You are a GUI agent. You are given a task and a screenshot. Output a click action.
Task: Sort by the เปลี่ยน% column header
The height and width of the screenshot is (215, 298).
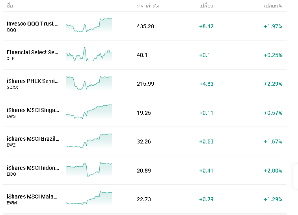coord(273,6)
